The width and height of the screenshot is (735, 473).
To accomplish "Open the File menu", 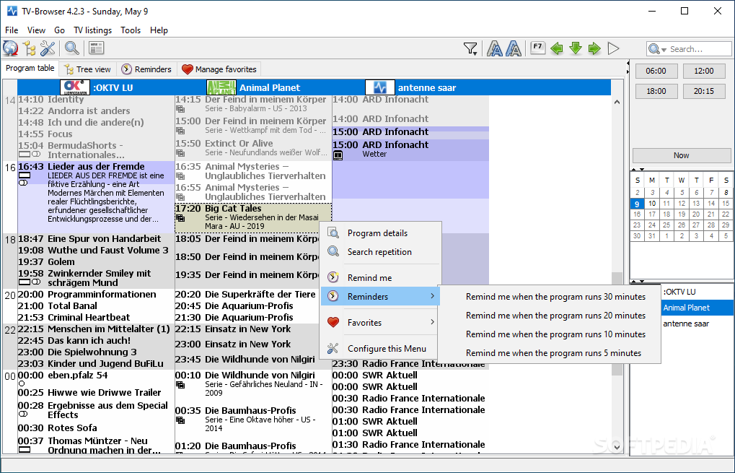I will coord(12,30).
